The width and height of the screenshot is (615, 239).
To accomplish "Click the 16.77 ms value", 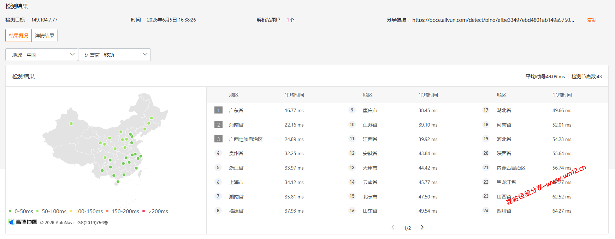I will (x=294, y=110).
